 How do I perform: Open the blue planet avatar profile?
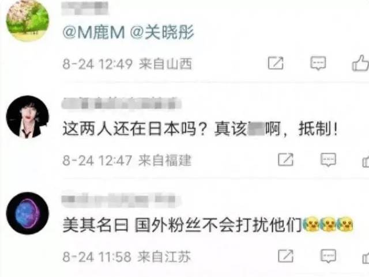(x=28, y=213)
